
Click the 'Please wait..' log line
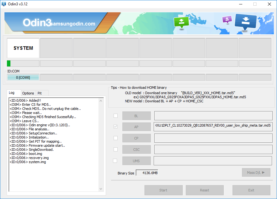[26, 113]
